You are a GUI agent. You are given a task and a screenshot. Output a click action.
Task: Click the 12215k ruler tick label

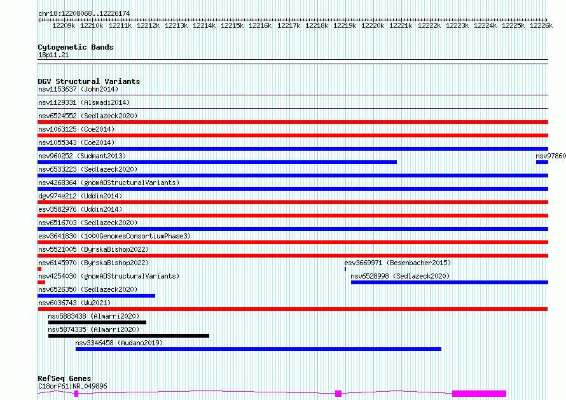[x=232, y=25]
